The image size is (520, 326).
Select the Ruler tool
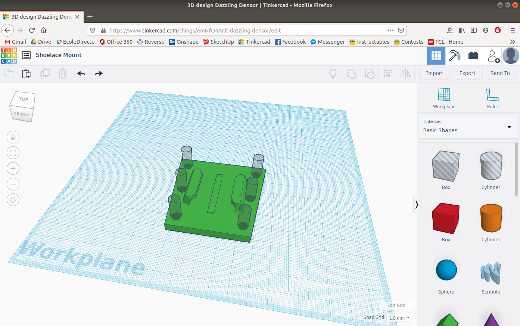pos(492,98)
